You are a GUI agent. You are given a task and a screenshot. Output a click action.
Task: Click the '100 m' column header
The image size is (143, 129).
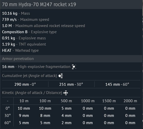click(45, 101)
